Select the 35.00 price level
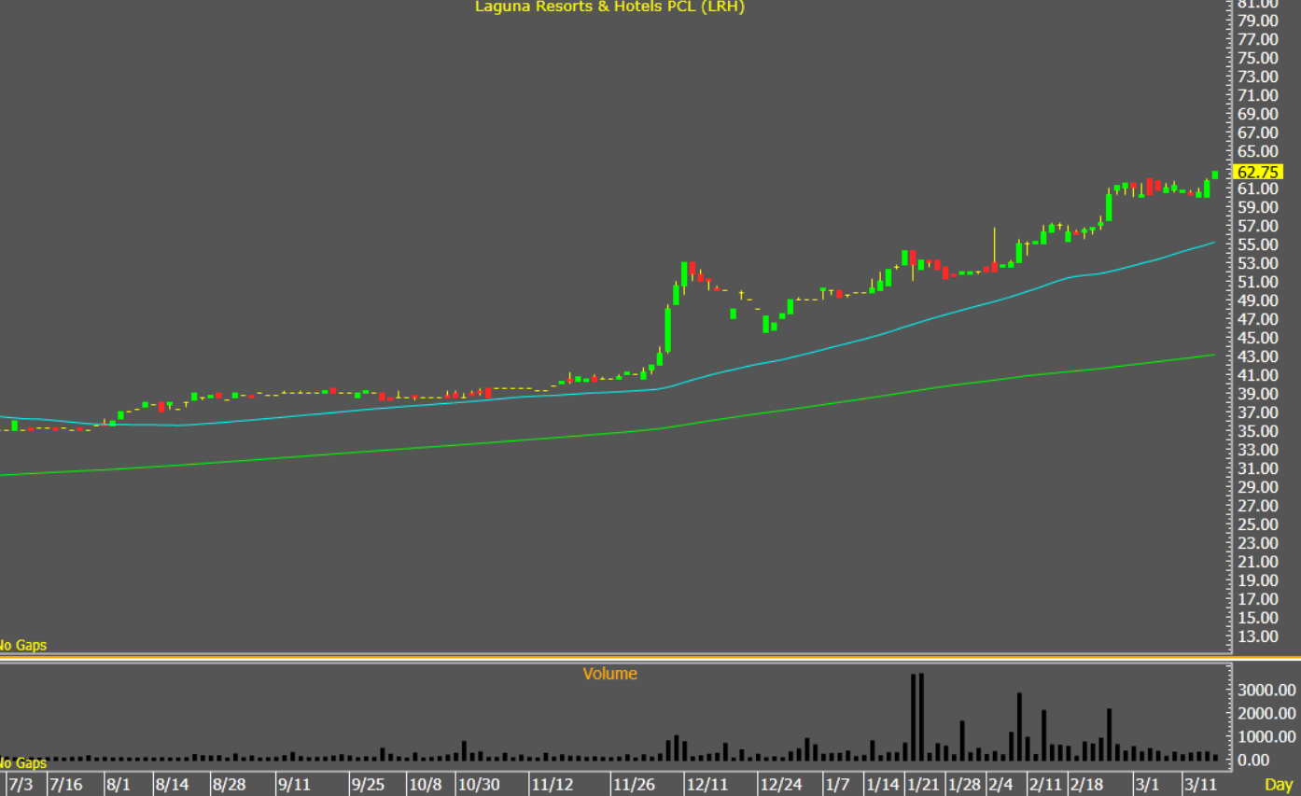The image size is (1301, 796). coord(1257,431)
